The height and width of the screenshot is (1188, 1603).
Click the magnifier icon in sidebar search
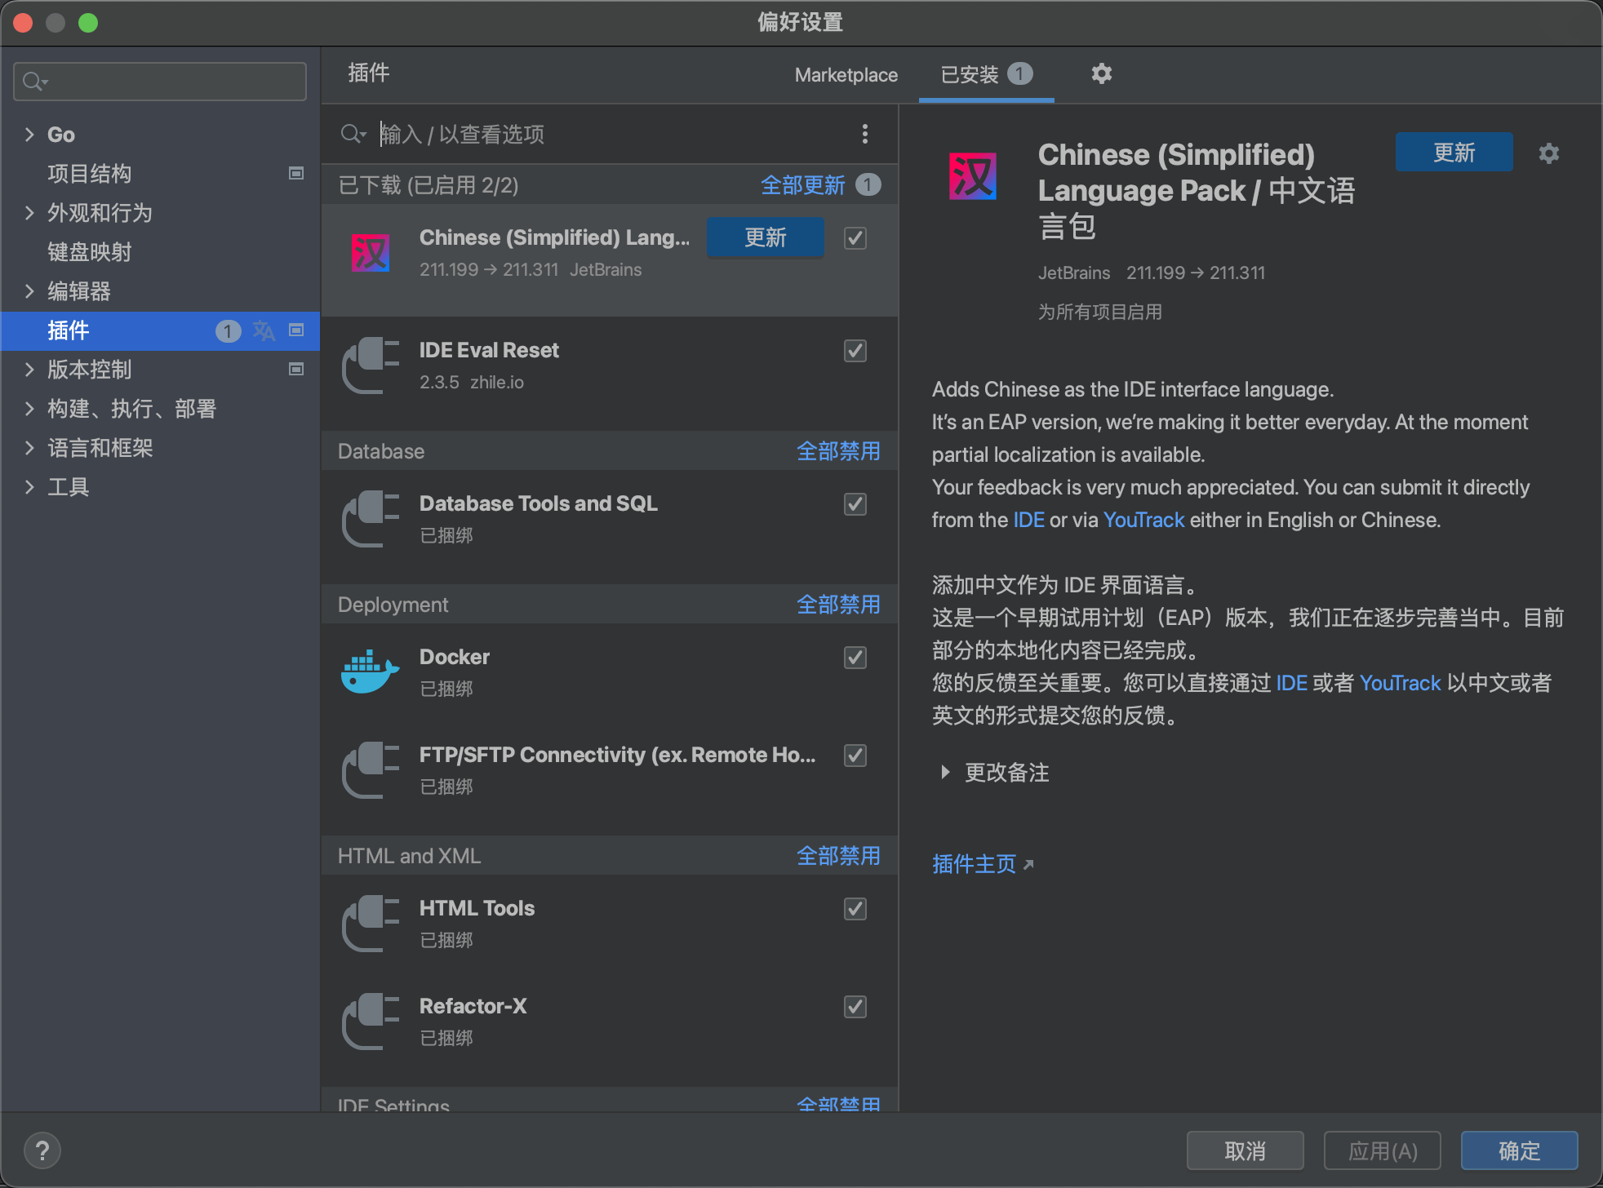pyautogui.click(x=33, y=81)
